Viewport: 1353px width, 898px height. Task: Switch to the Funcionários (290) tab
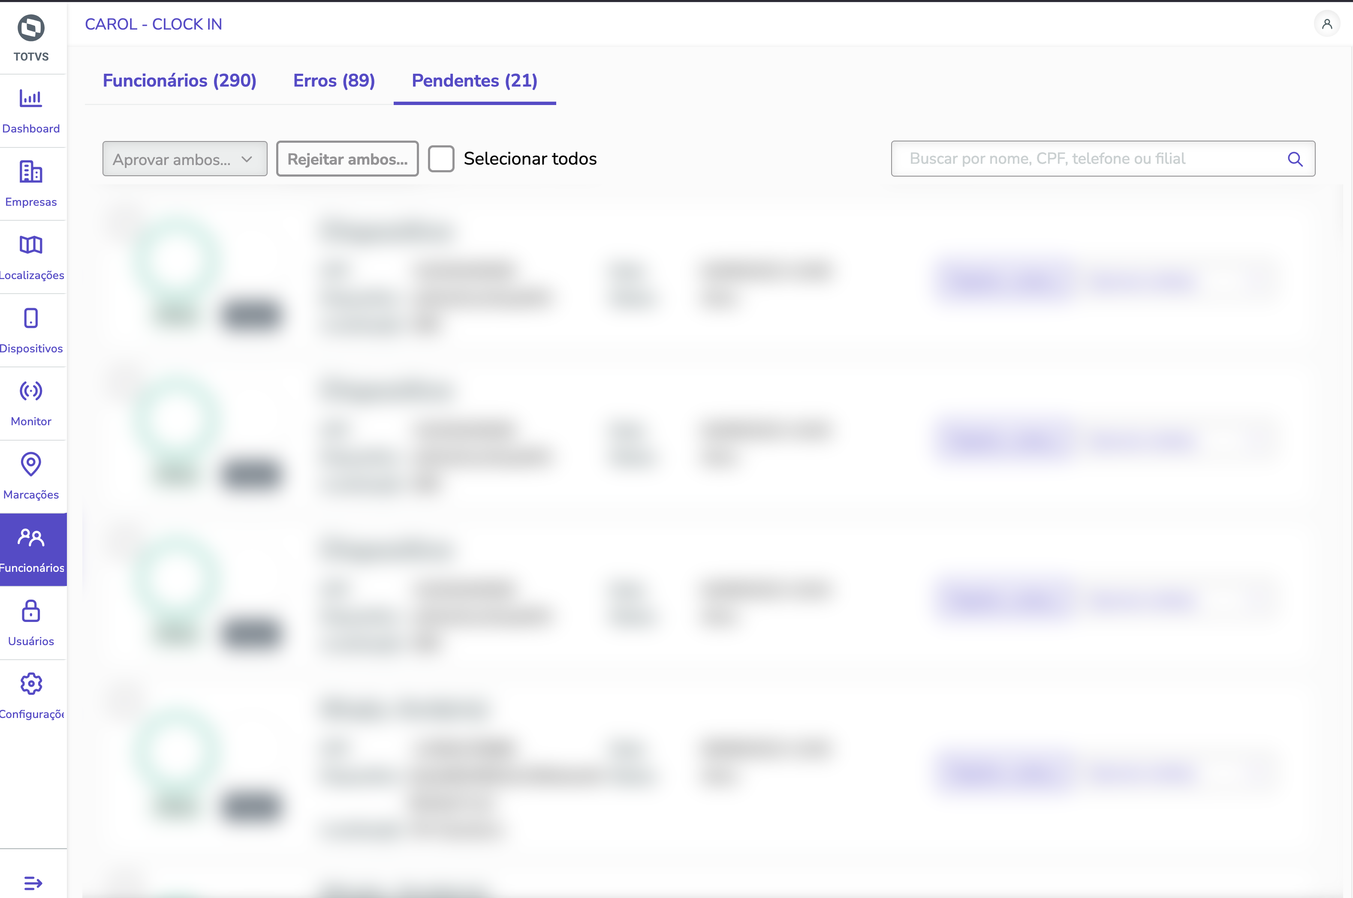coord(179,81)
